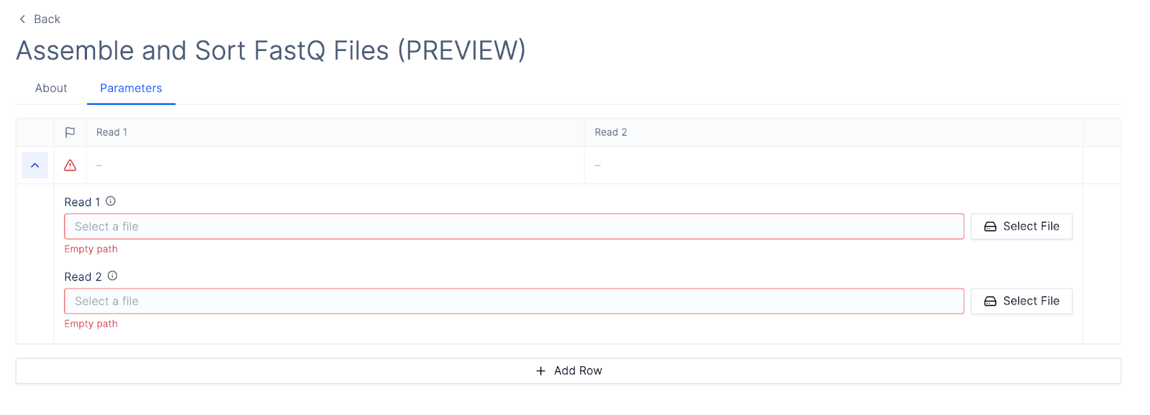The width and height of the screenshot is (1150, 415).
Task: Click the flag icon in the table header
Action: click(x=70, y=132)
